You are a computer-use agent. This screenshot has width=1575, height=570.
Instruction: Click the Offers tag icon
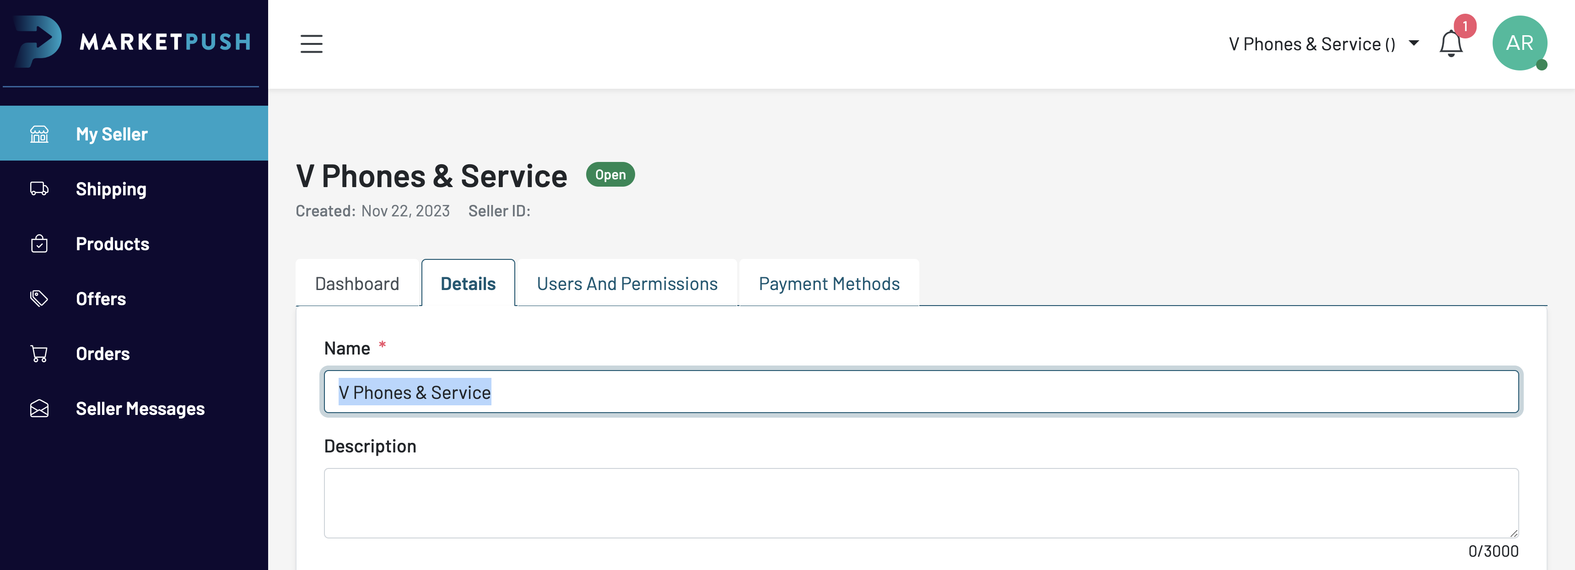pyautogui.click(x=39, y=299)
